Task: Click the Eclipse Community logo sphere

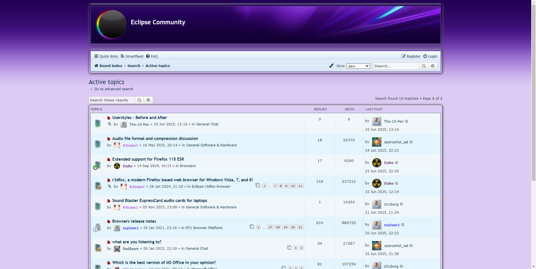Action: click(112, 25)
